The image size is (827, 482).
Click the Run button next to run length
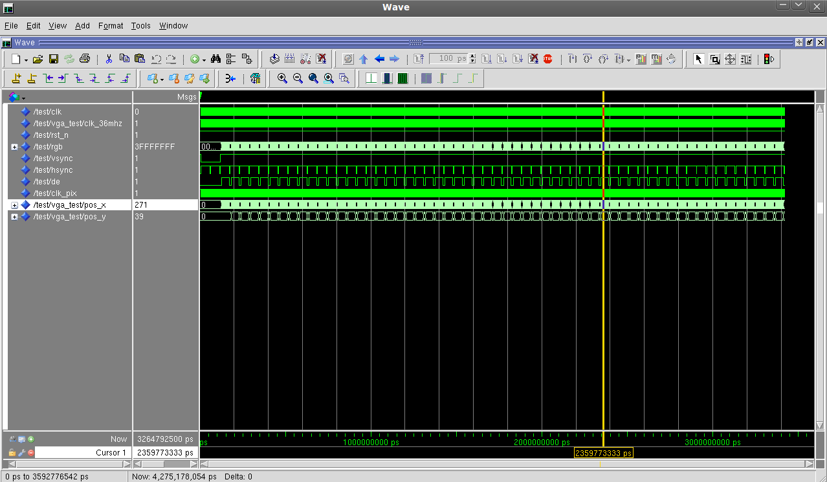[487, 59]
